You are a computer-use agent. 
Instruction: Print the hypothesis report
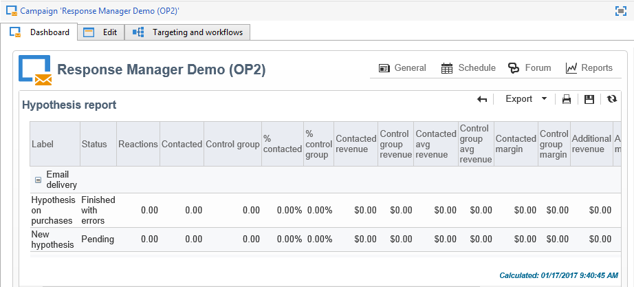point(567,99)
